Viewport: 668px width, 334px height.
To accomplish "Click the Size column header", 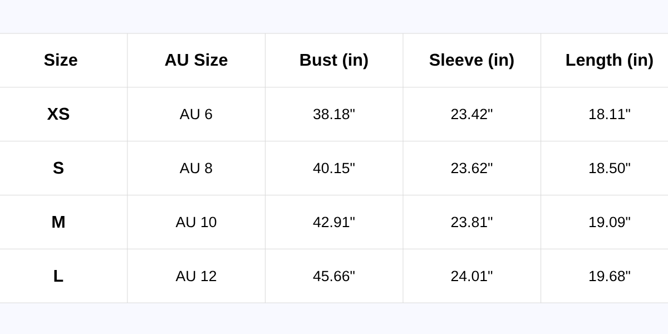I will tap(61, 60).
